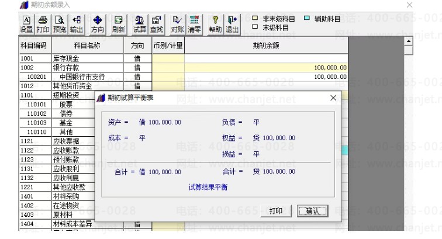Viewport: 442px width, 239px height.
Task: Click the 打印 printer toolbar icon
Action: [x=43, y=25]
